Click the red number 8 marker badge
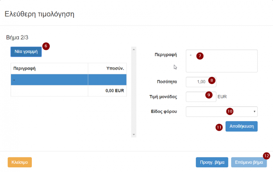This screenshot has width=273, height=172. [212, 81]
